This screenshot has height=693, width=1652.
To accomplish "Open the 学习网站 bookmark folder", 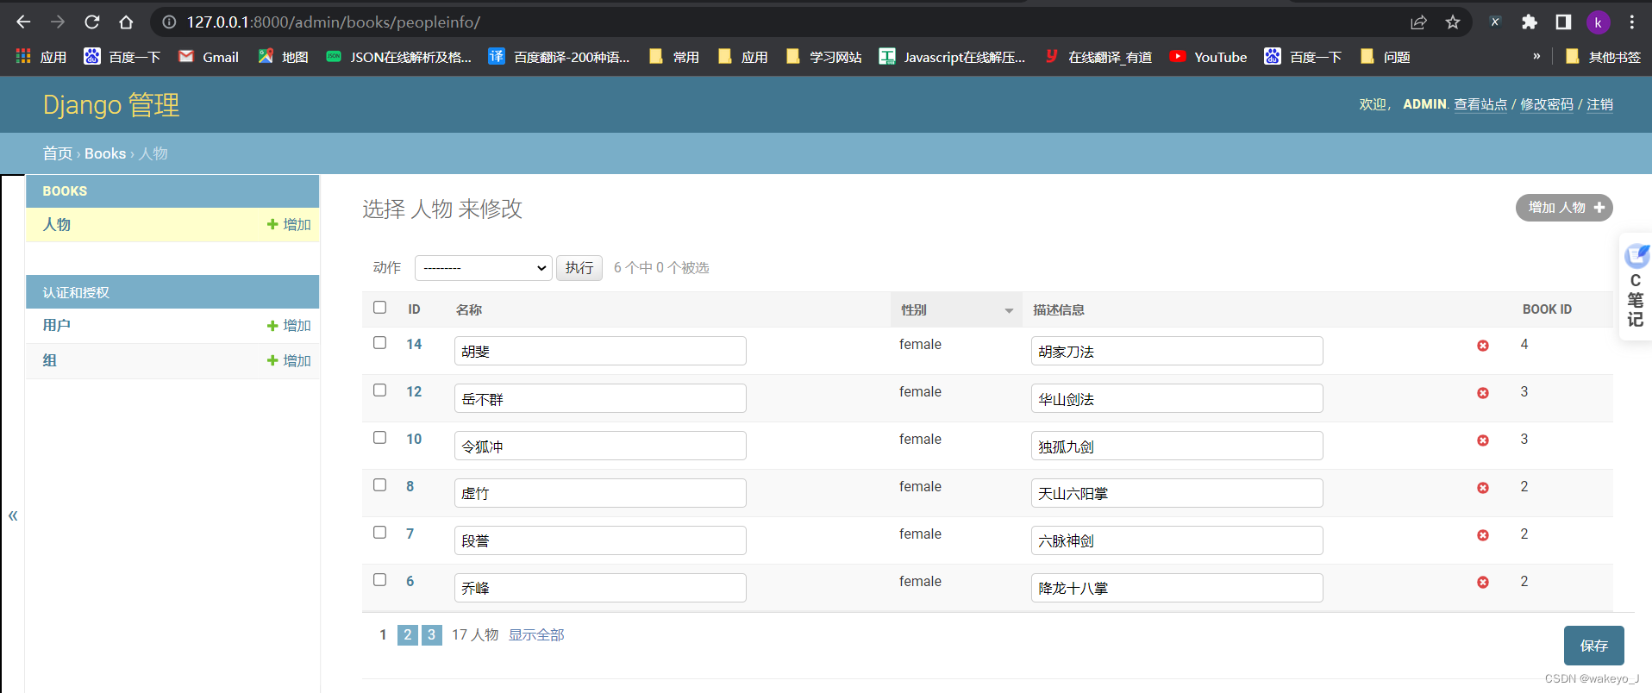I will click(x=823, y=57).
